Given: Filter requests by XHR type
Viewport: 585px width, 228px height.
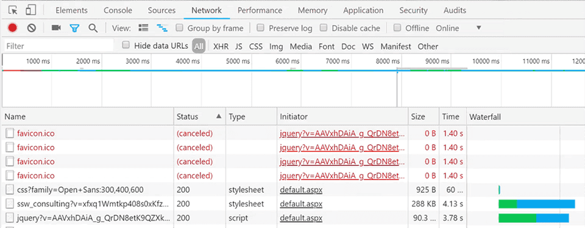Looking at the screenshot, I should point(221,47).
